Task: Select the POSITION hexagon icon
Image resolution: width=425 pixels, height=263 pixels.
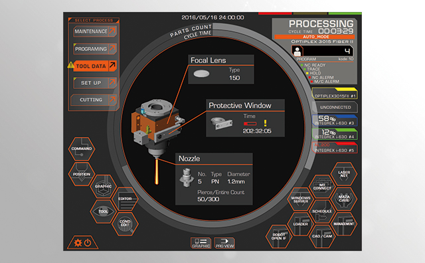Action: click(x=82, y=174)
